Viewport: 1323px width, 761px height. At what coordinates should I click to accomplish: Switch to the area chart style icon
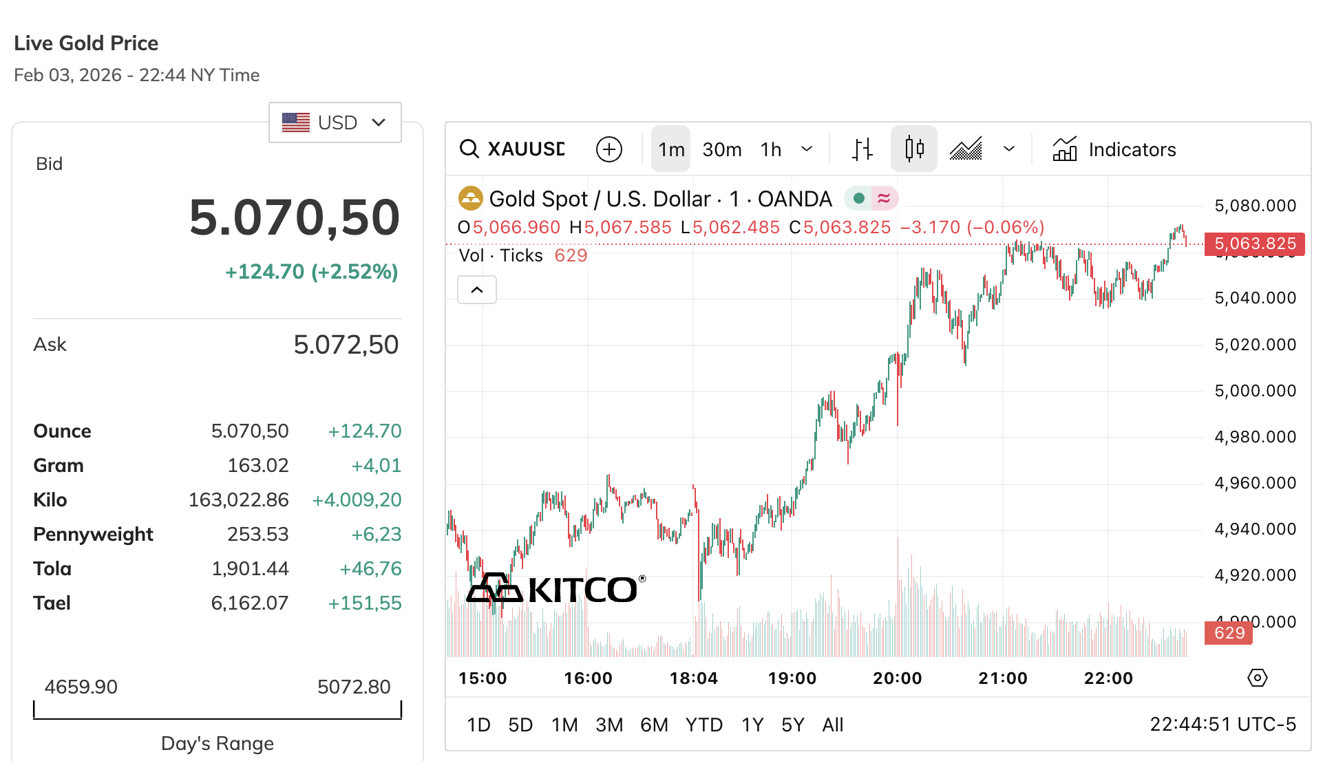tap(965, 149)
